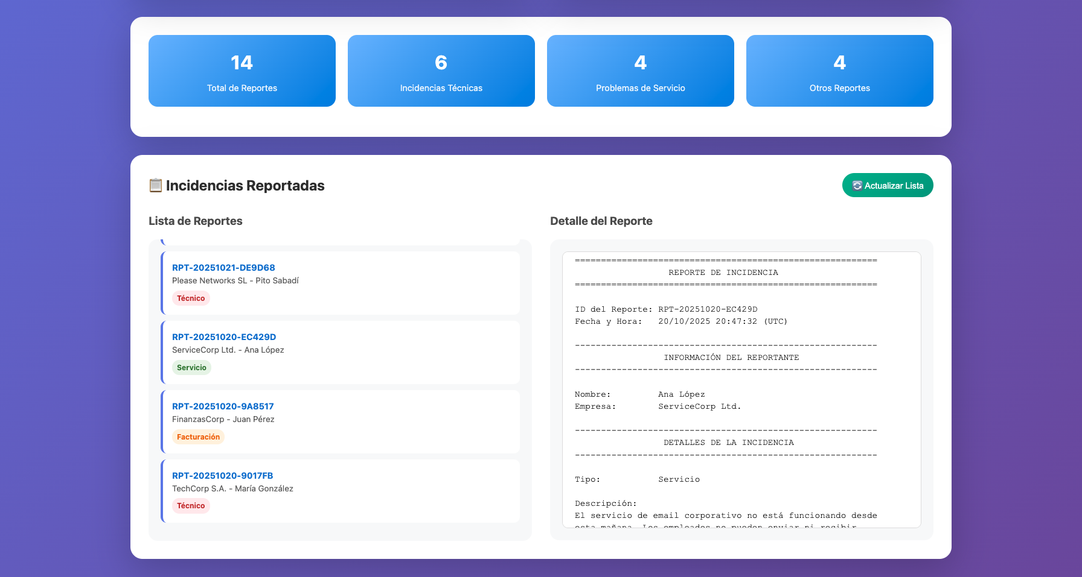Click the Detalle del Reporte heading
Viewport: 1082px width, 577px height.
click(601, 221)
